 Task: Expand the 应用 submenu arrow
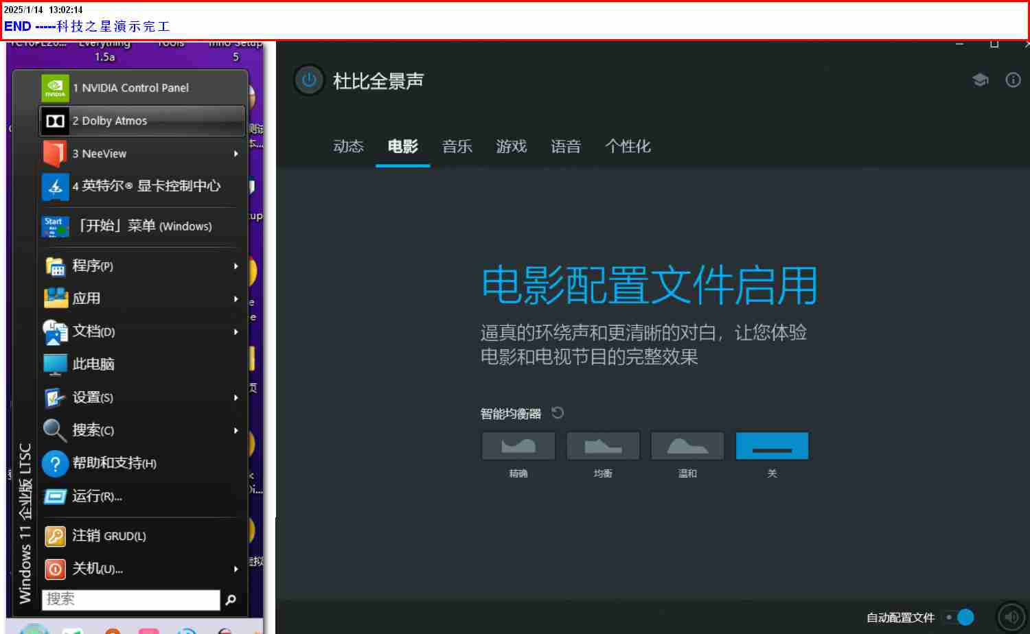(x=236, y=299)
